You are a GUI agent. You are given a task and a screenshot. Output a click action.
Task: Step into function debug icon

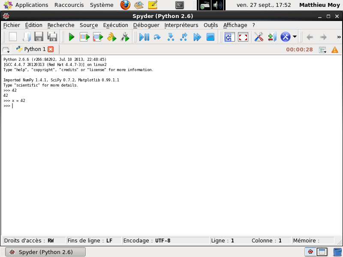click(171, 37)
